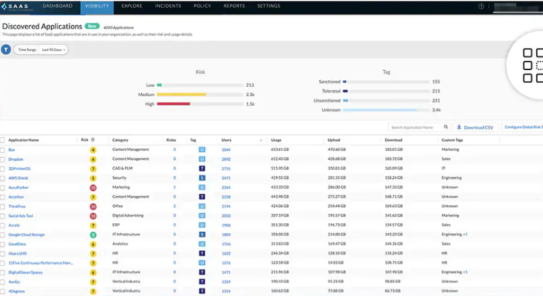Open the Last 90 Days time range dropdown
This screenshot has width=543, height=296.
pyautogui.click(x=53, y=49)
